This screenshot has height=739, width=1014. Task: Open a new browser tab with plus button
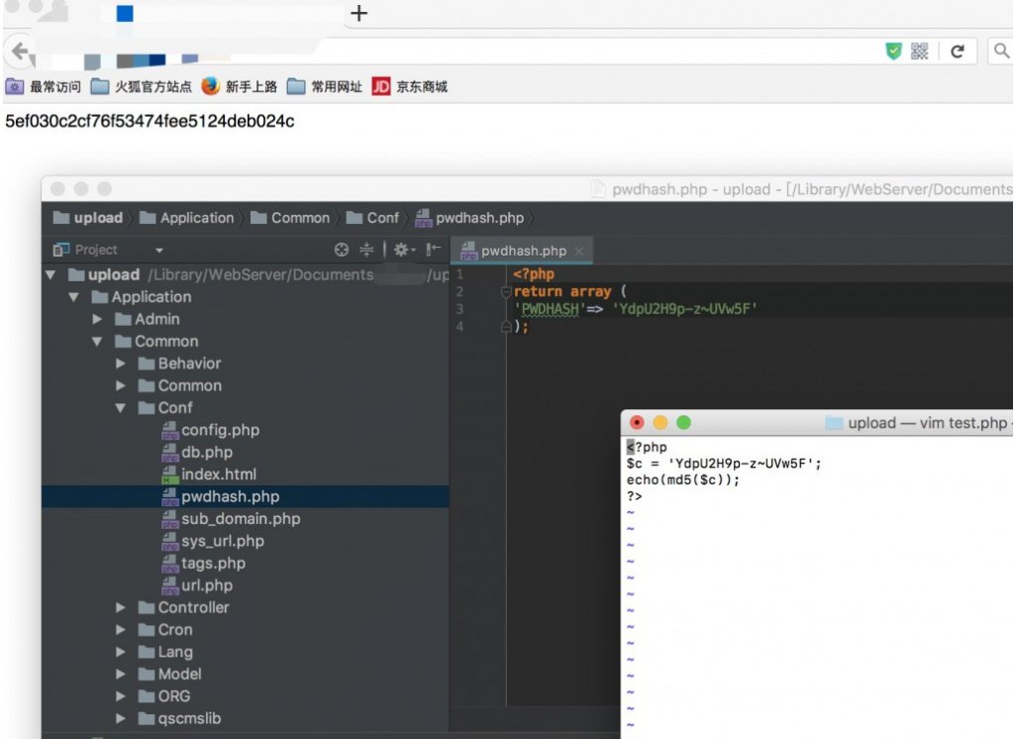pos(358,13)
